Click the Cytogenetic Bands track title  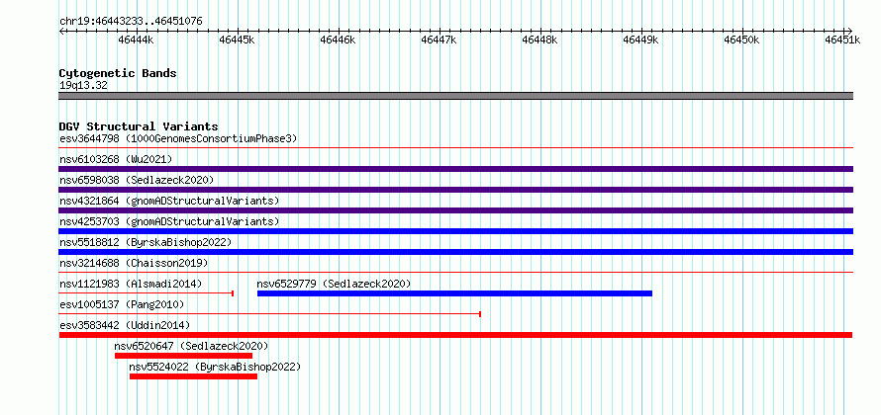coord(118,73)
